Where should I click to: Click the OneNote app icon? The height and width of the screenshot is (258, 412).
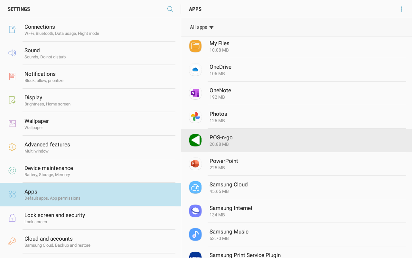tap(195, 93)
